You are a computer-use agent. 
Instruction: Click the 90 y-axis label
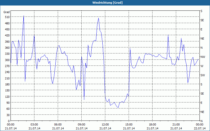8,103
